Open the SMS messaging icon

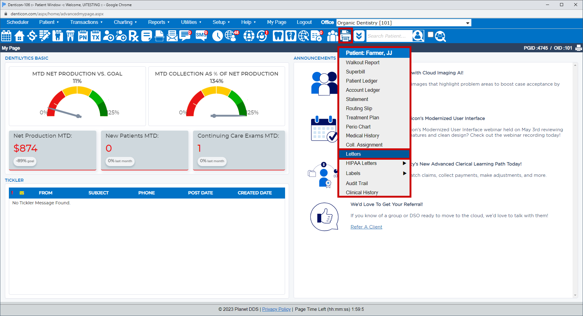pos(202,36)
